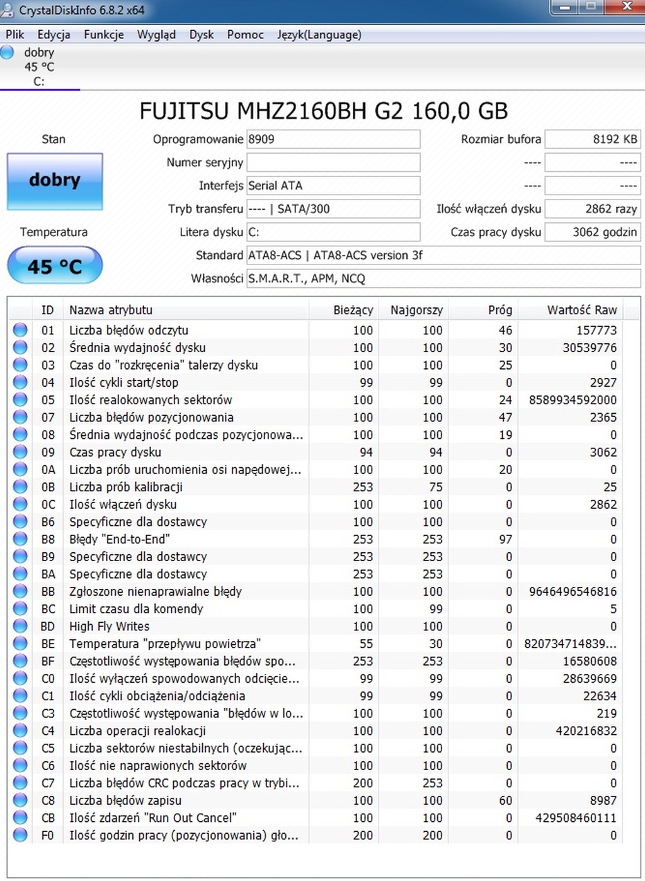The height and width of the screenshot is (881, 645).
Task: Click status icon for attribute B6 row
Action: pos(20,521)
